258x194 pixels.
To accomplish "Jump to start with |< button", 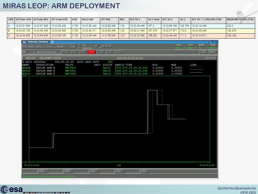I will point(83,52).
